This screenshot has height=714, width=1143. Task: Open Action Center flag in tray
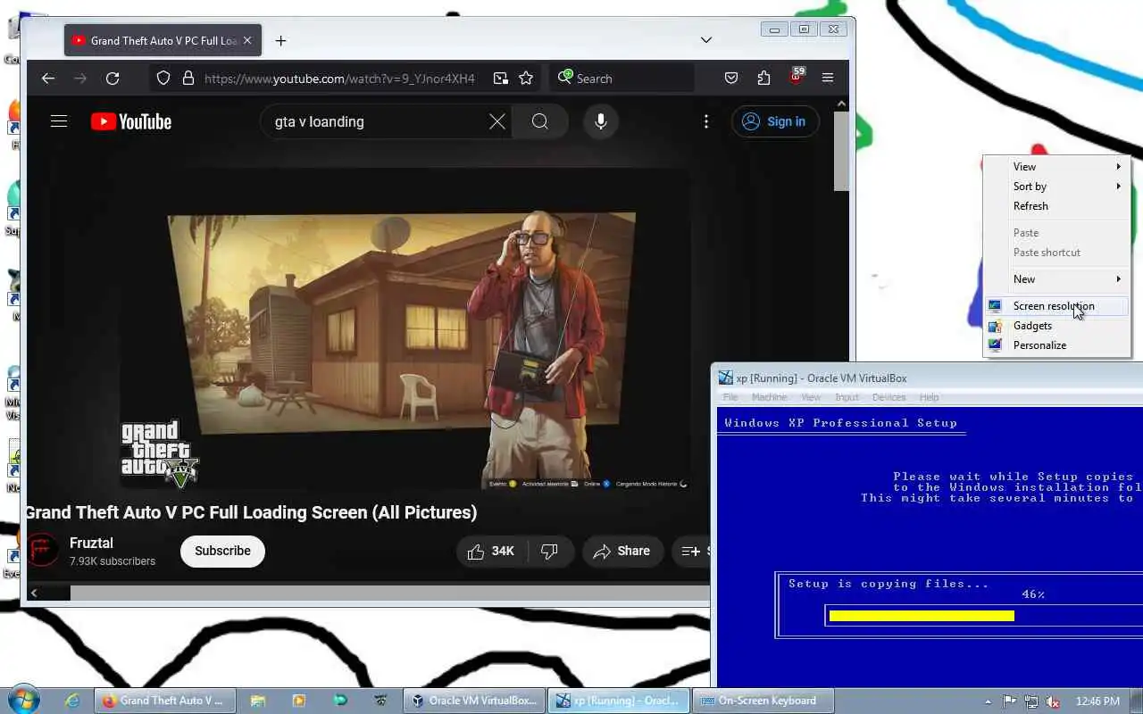tap(1010, 702)
